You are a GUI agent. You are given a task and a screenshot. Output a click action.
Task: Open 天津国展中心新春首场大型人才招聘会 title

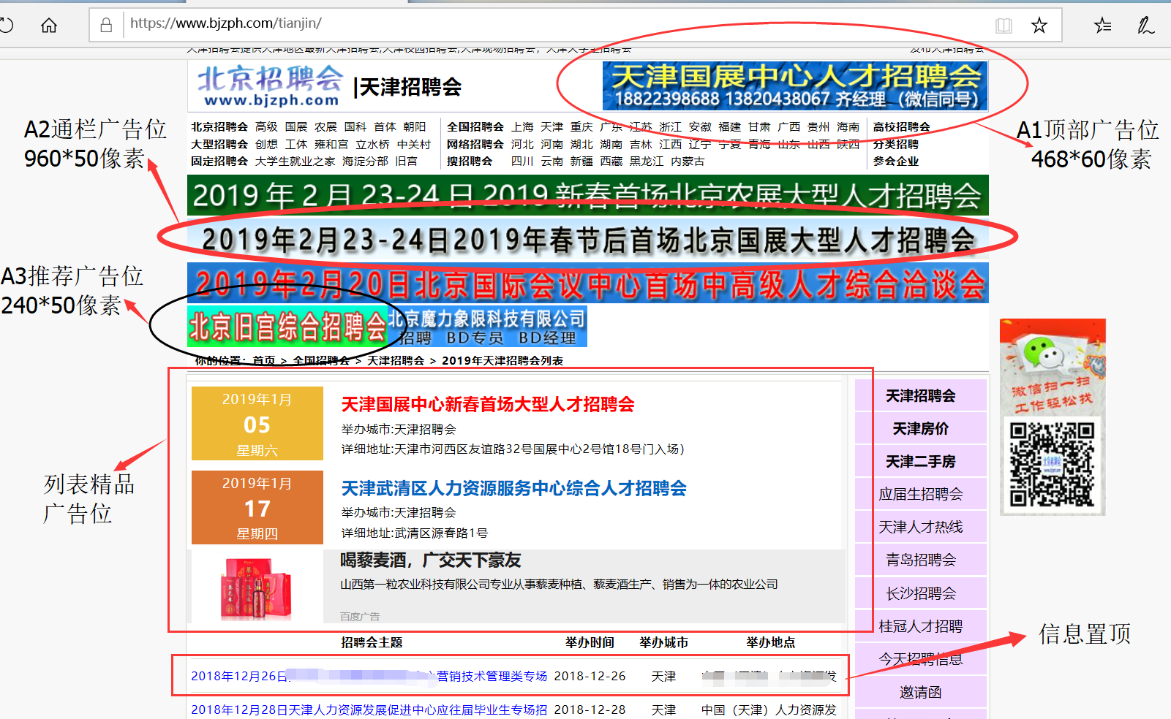coord(488,404)
